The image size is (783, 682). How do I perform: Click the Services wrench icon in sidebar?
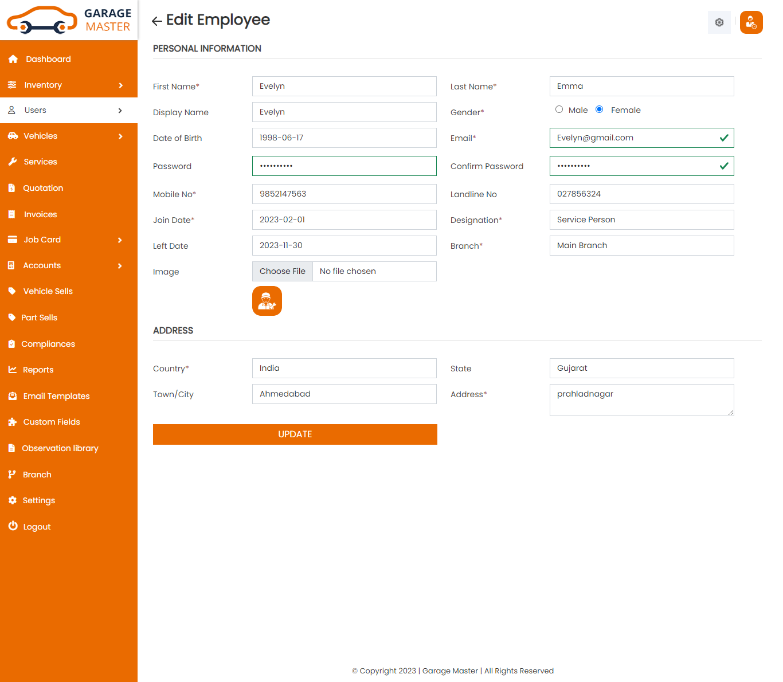point(13,162)
